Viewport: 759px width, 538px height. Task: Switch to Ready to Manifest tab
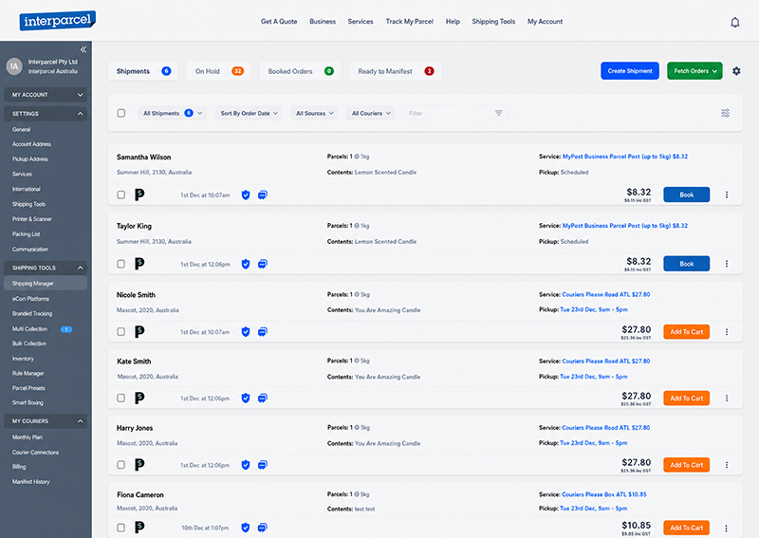pos(395,71)
